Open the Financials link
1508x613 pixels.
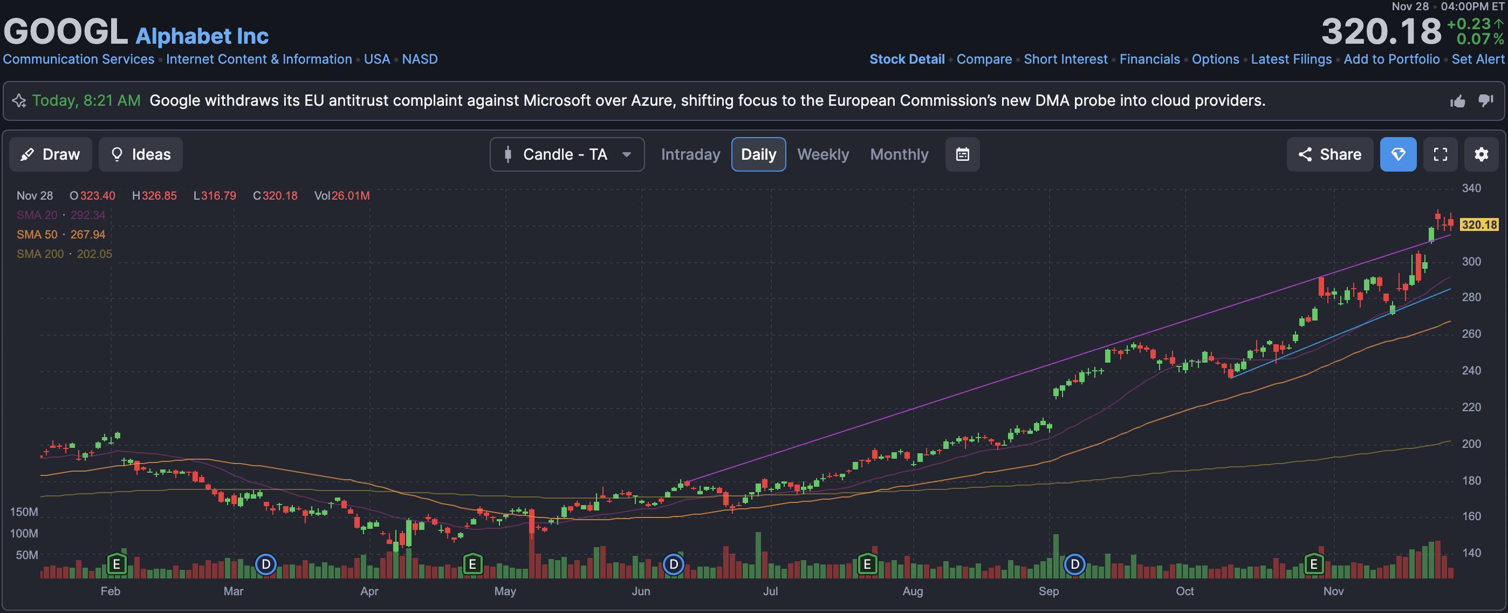point(1149,59)
